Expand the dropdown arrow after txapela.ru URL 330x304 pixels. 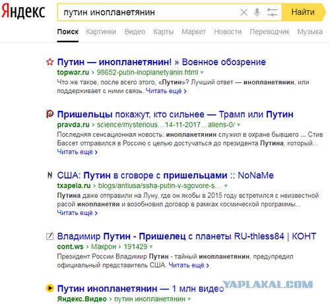(x=226, y=186)
